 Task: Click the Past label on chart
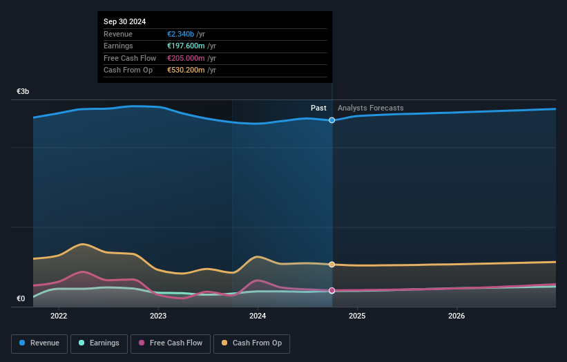point(318,108)
